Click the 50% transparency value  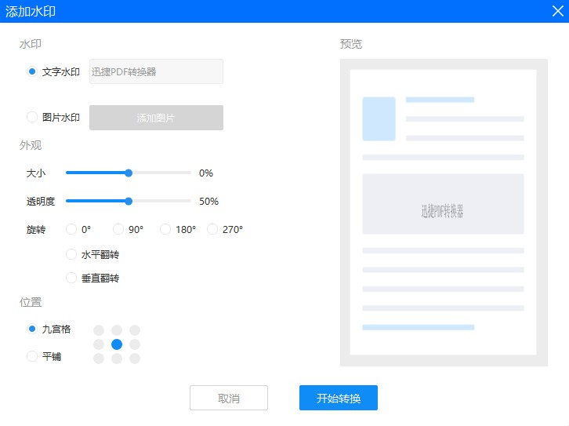pyautogui.click(x=208, y=201)
